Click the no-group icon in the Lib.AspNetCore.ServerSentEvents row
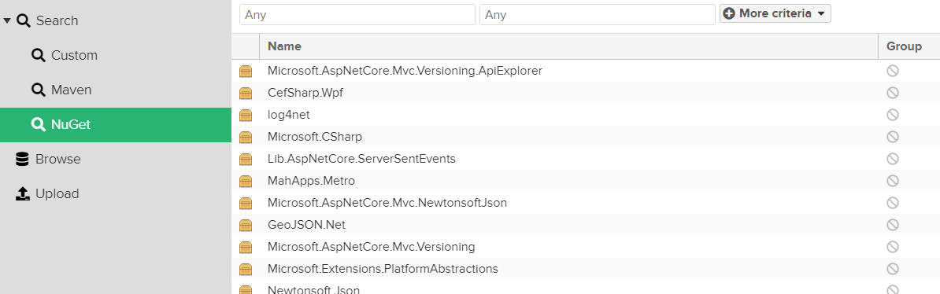Viewport: 940px width, 294px height. tap(893, 159)
